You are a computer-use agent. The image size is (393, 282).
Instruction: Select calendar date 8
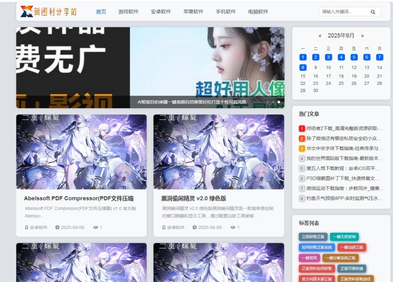303,67
